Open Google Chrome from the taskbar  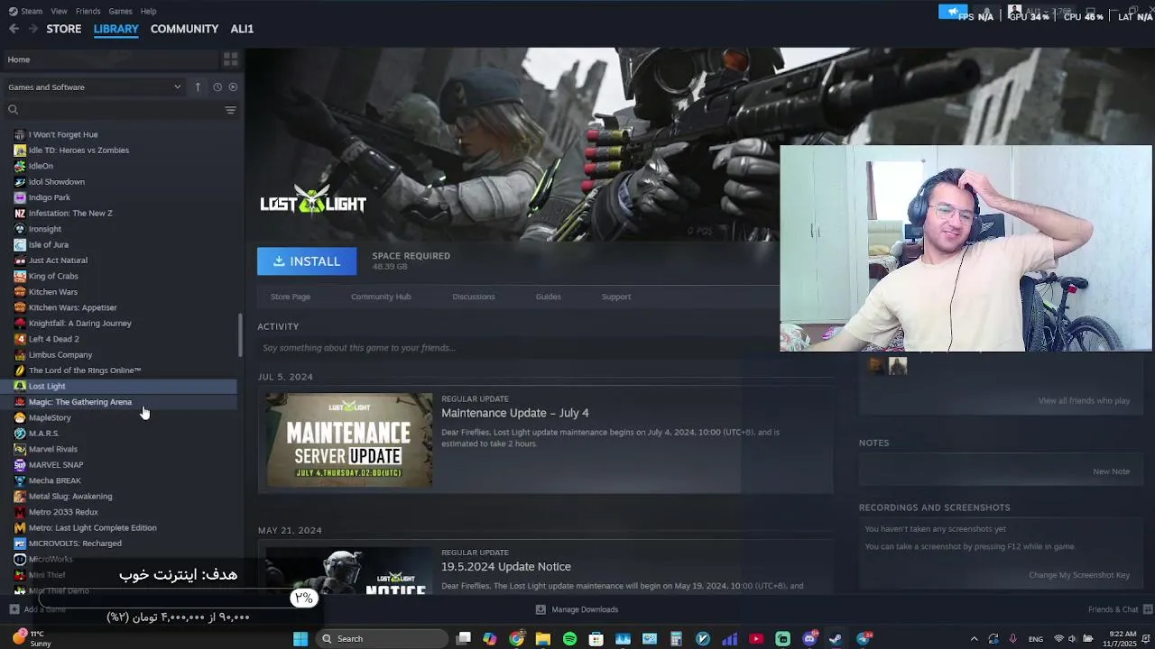(x=516, y=639)
